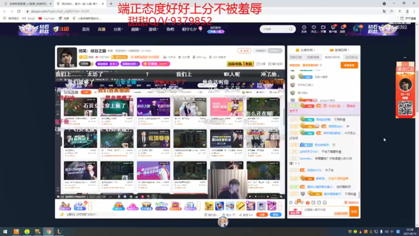Click the crown icon in the chat toolbar

(307, 202)
